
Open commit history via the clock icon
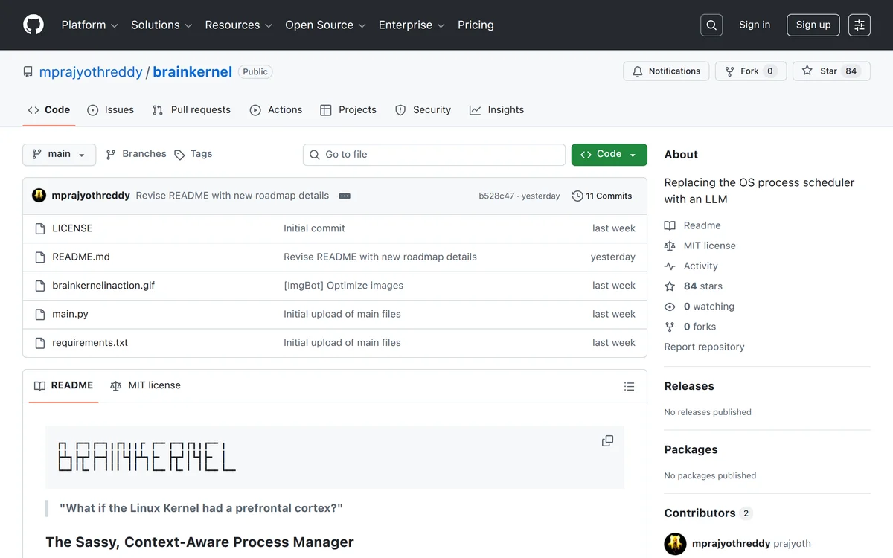(x=577, y=196)
